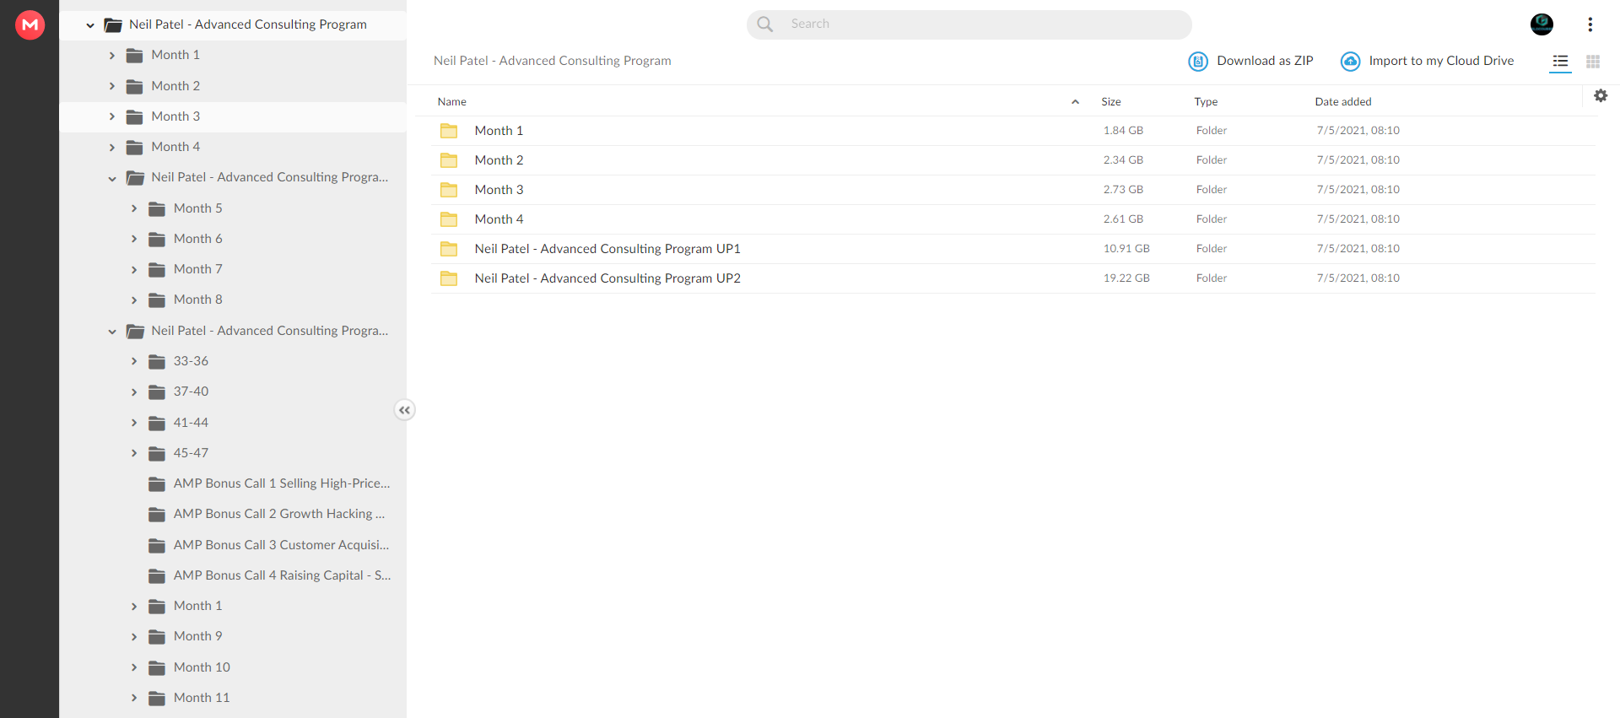This screenshot has width=1620, height=718.
Task: Expand the 45-47 tree folder
Action: [134, 453]
